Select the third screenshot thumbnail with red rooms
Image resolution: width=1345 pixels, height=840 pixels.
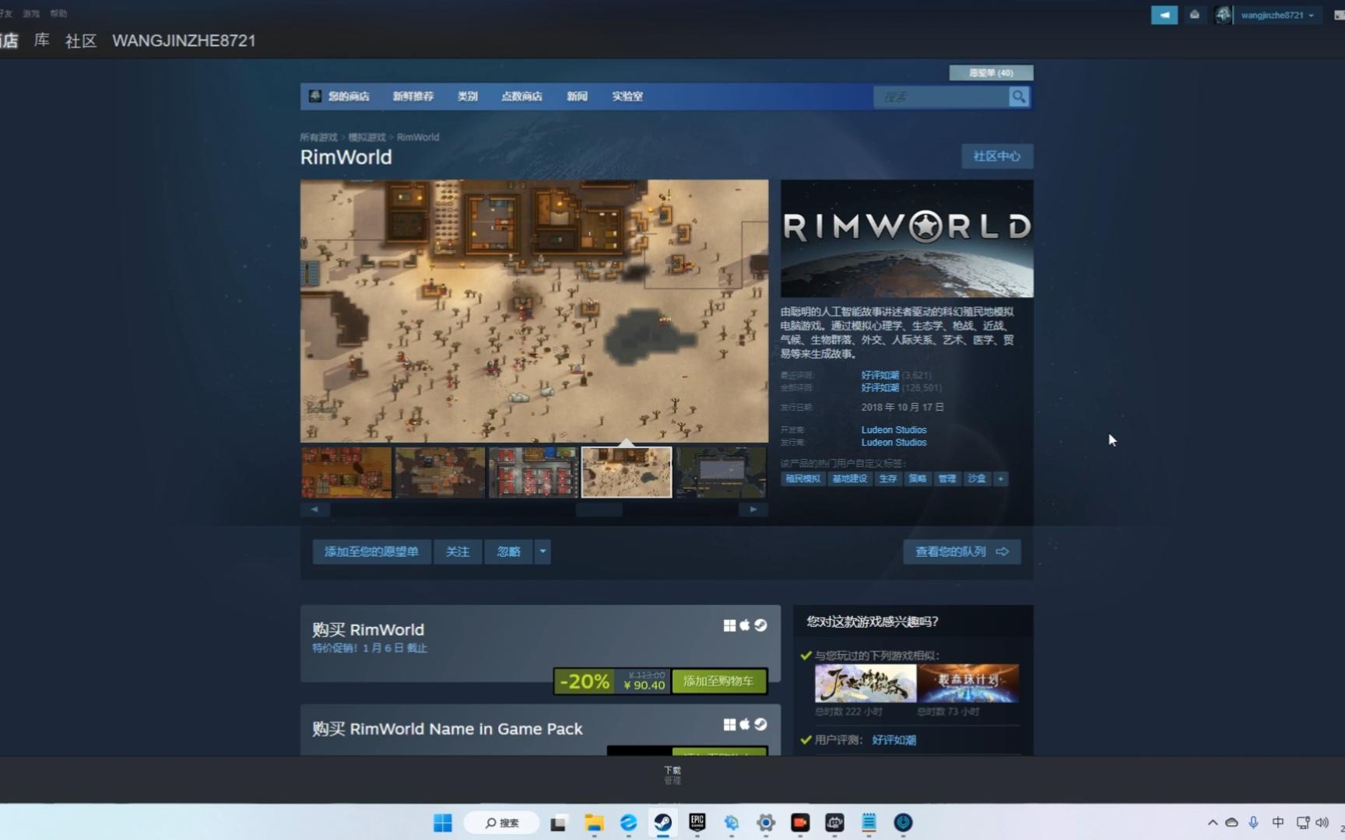(x=533, y=472)
